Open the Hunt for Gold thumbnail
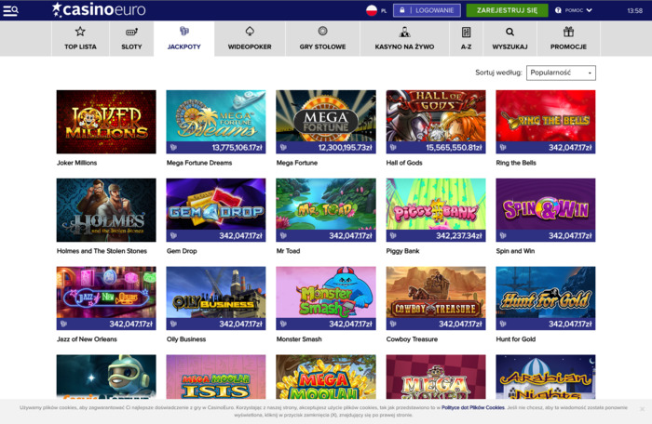 coord(546,298)
